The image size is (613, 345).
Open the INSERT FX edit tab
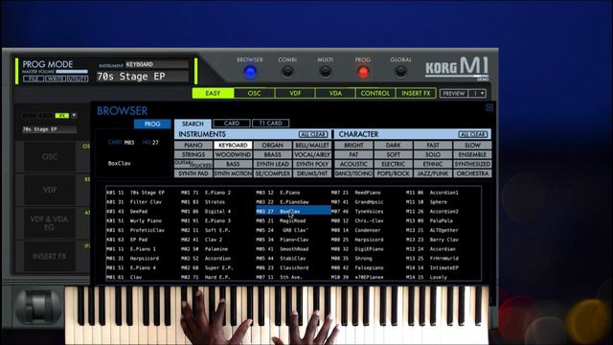point(416,93)
